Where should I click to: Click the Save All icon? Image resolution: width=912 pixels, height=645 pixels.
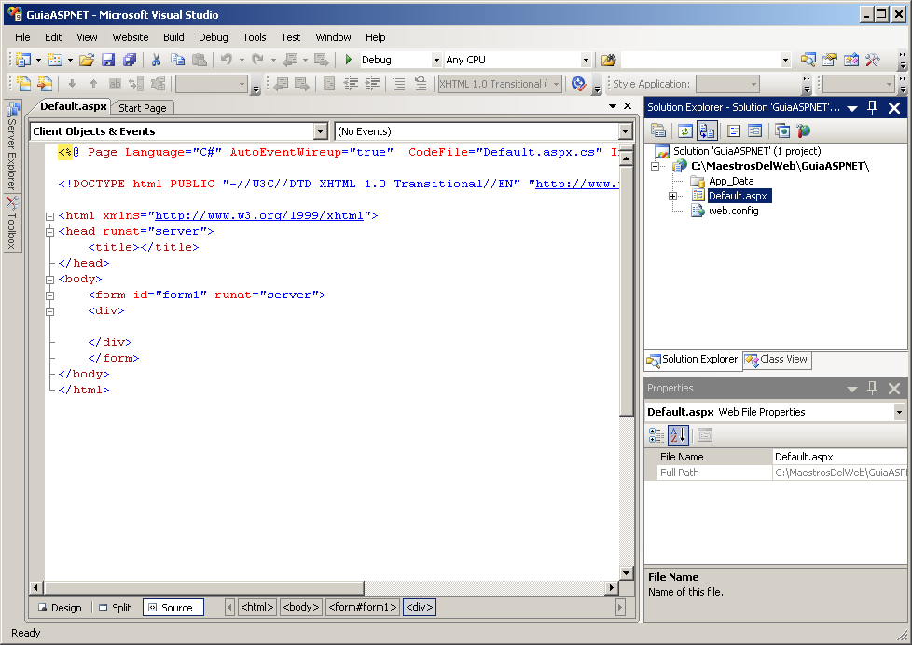coord(130,60)
